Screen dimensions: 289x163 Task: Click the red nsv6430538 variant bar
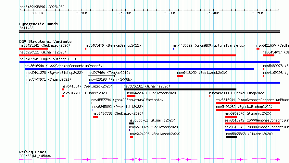click(95, 117)
